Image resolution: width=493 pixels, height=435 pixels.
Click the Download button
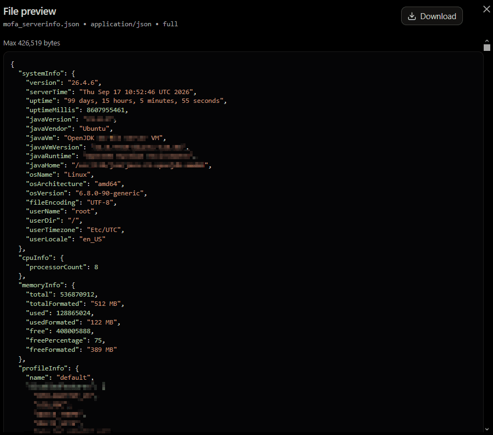click(x=432, y=16)
